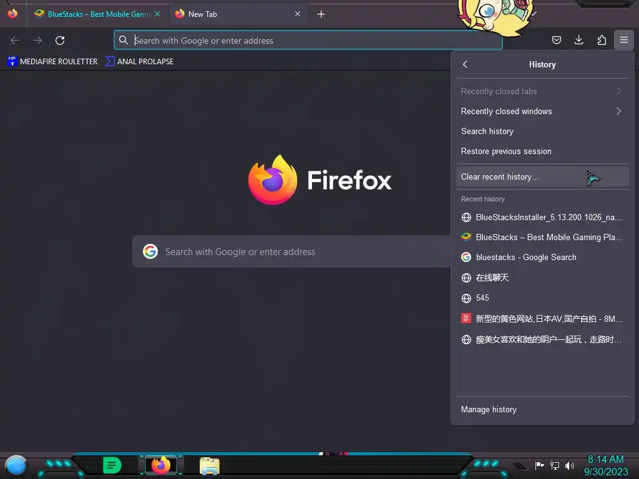This screenshot has height=479, width=639.
Task: Open Manage history
Action: pyautogui.click(x=542, y=409)
